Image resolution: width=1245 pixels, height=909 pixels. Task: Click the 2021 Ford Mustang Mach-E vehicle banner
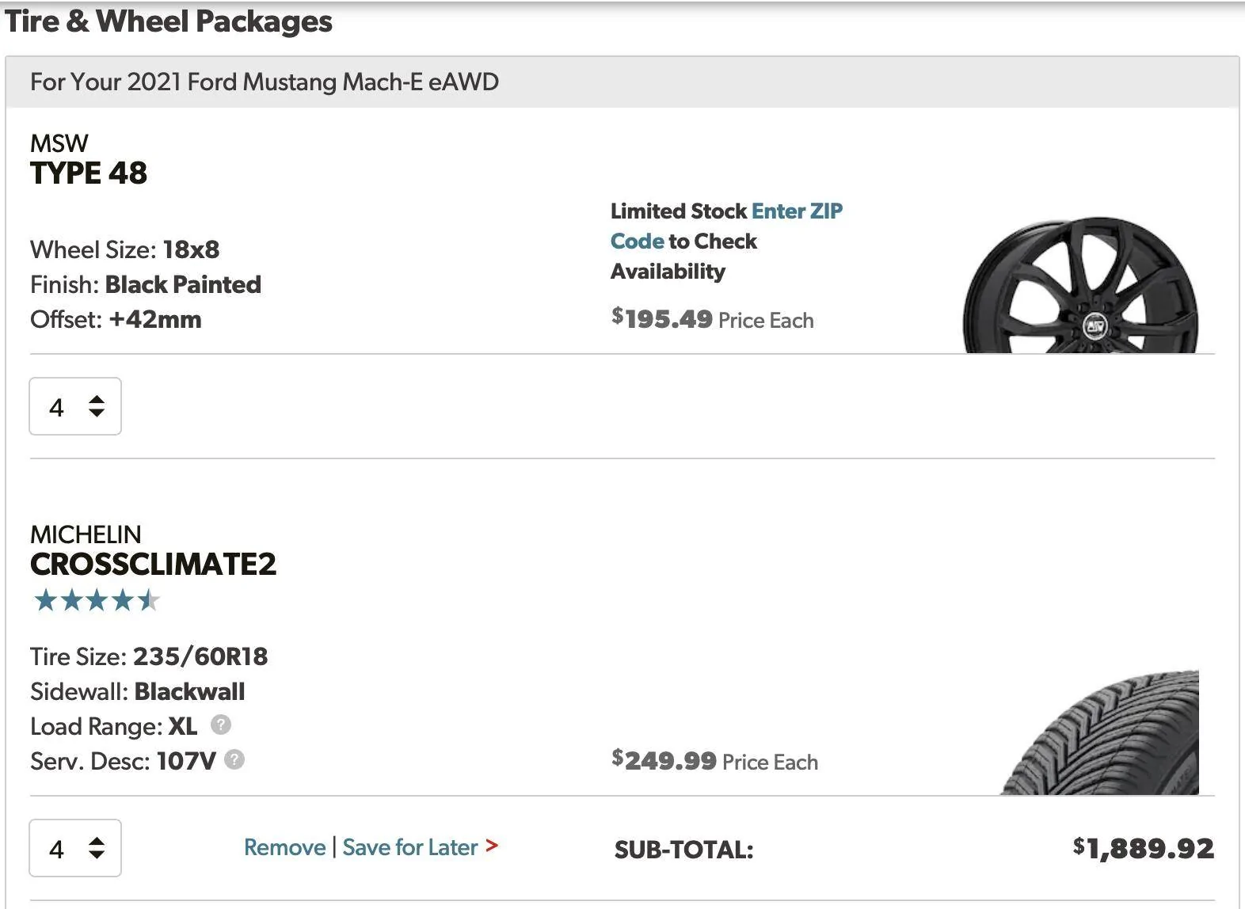[x=622, y=82]
